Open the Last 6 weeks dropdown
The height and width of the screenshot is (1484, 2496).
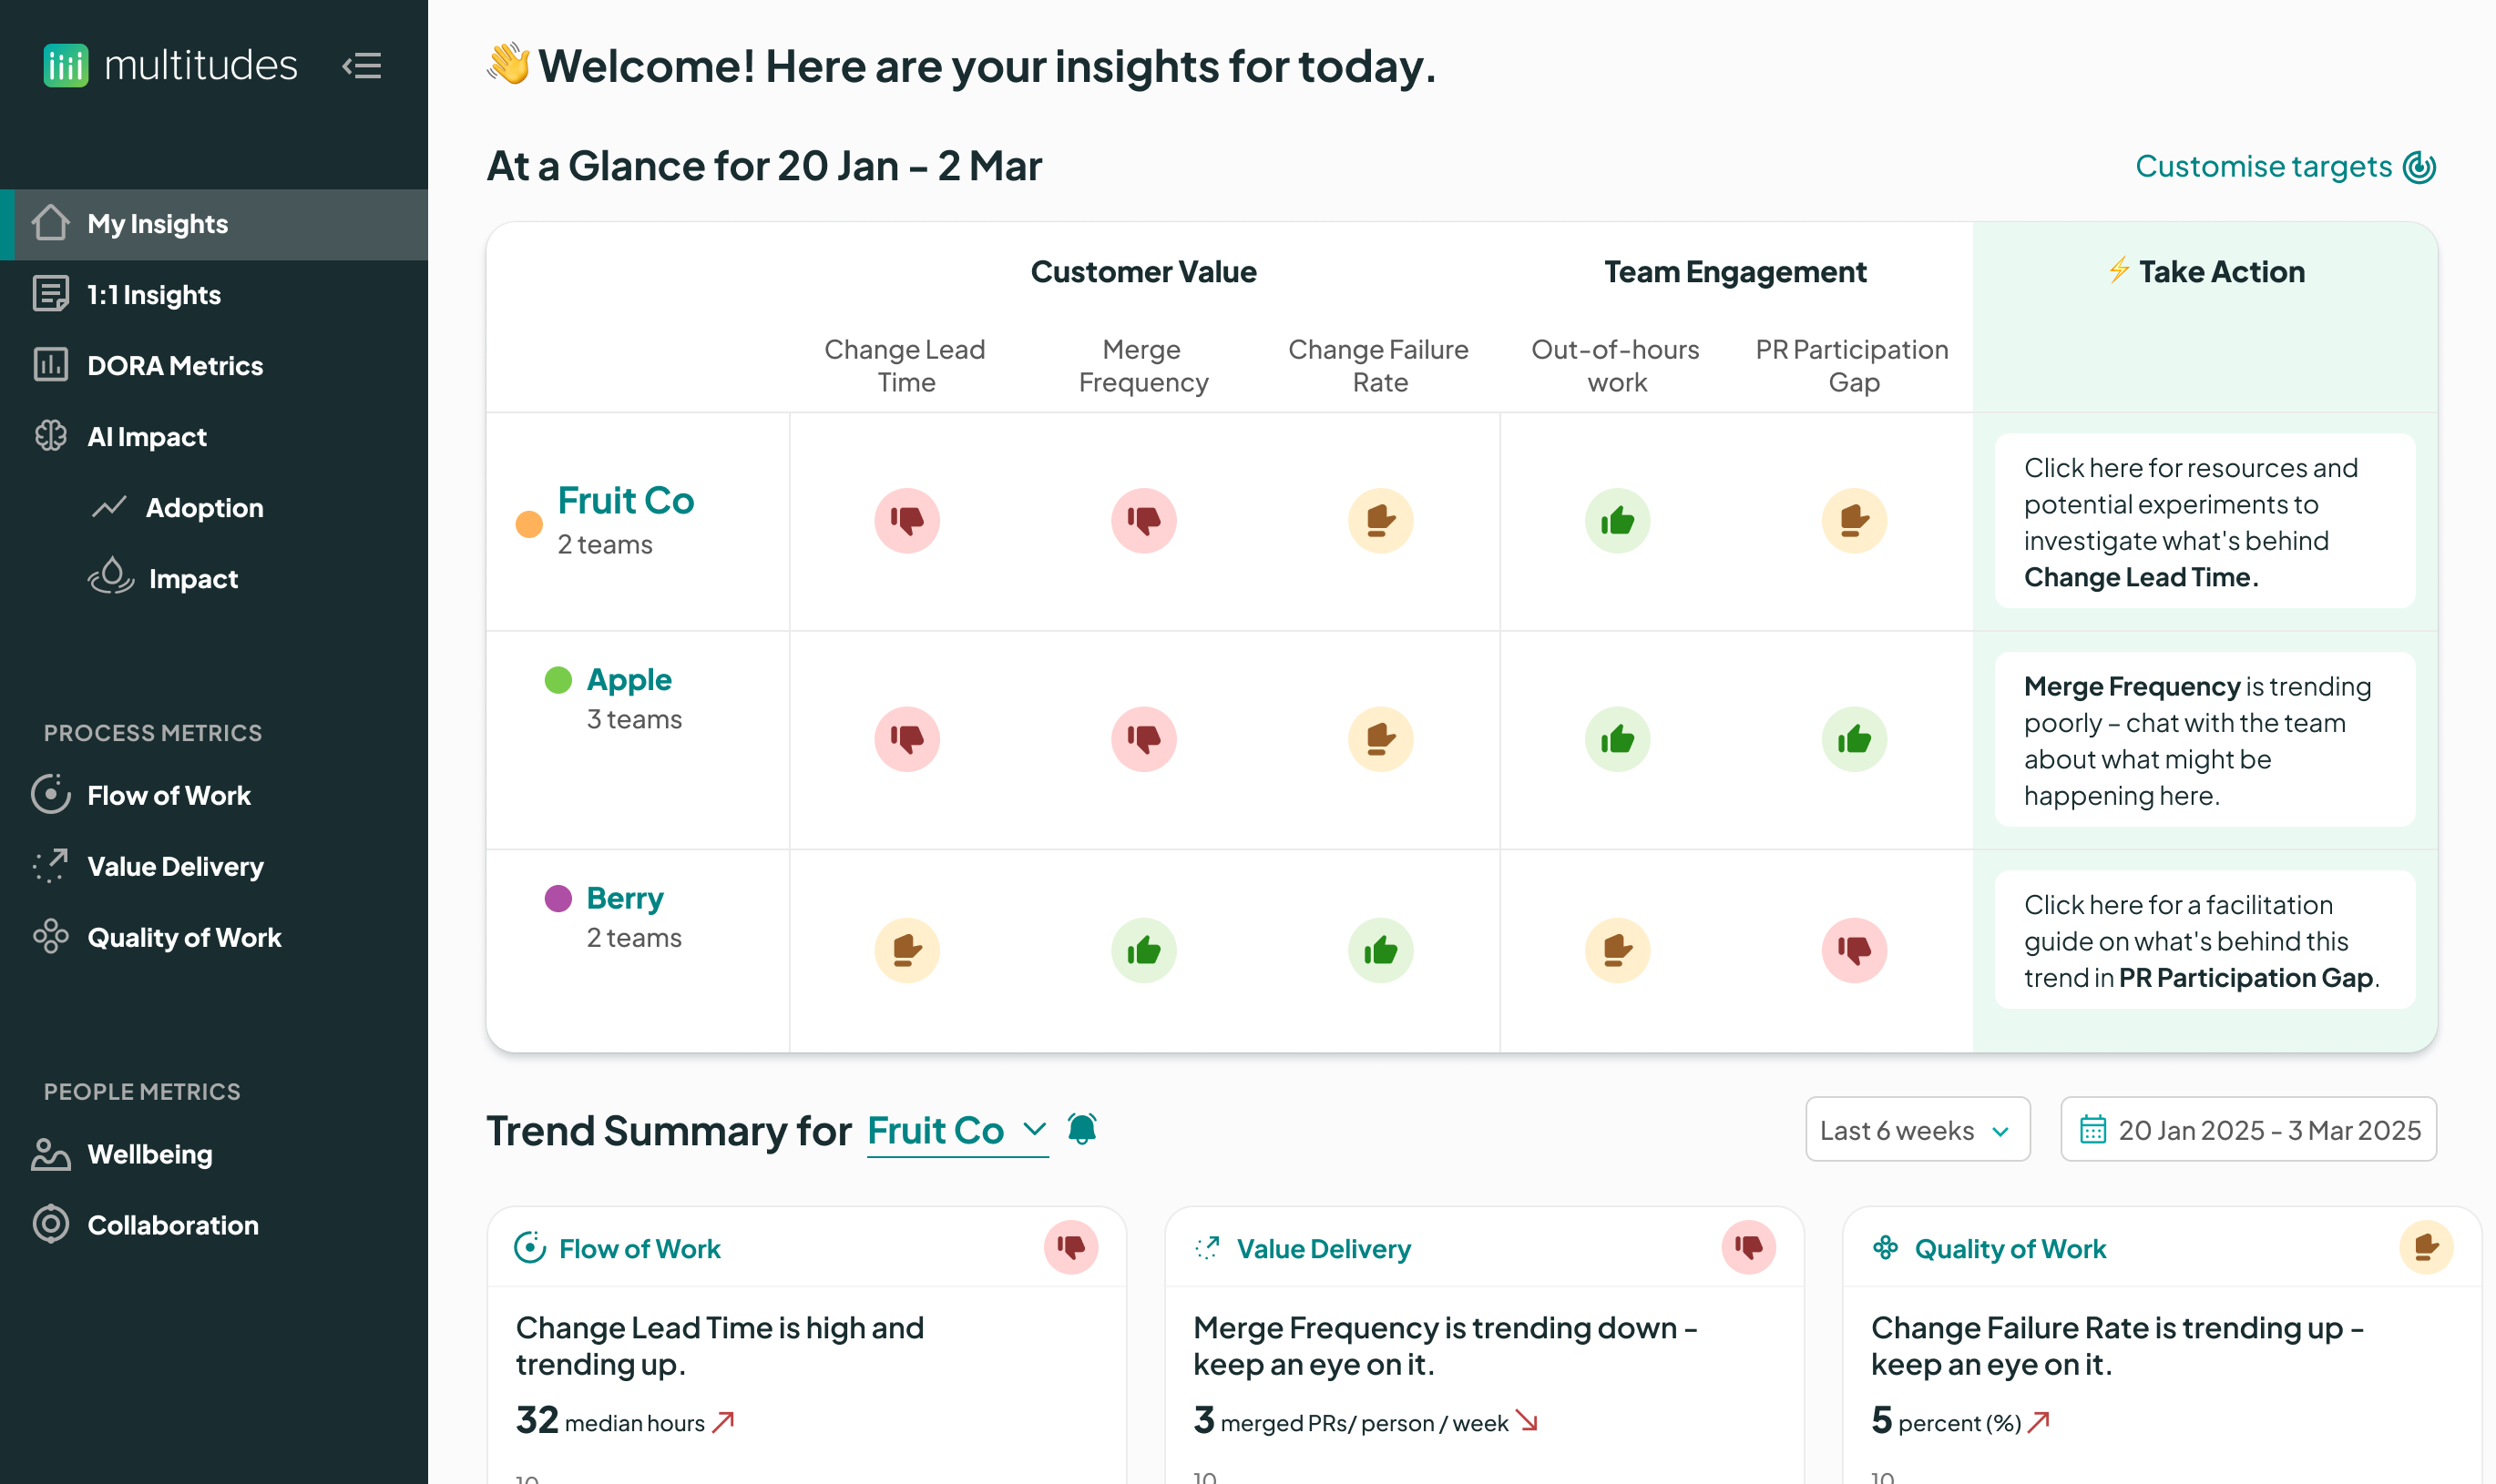1916,1129
